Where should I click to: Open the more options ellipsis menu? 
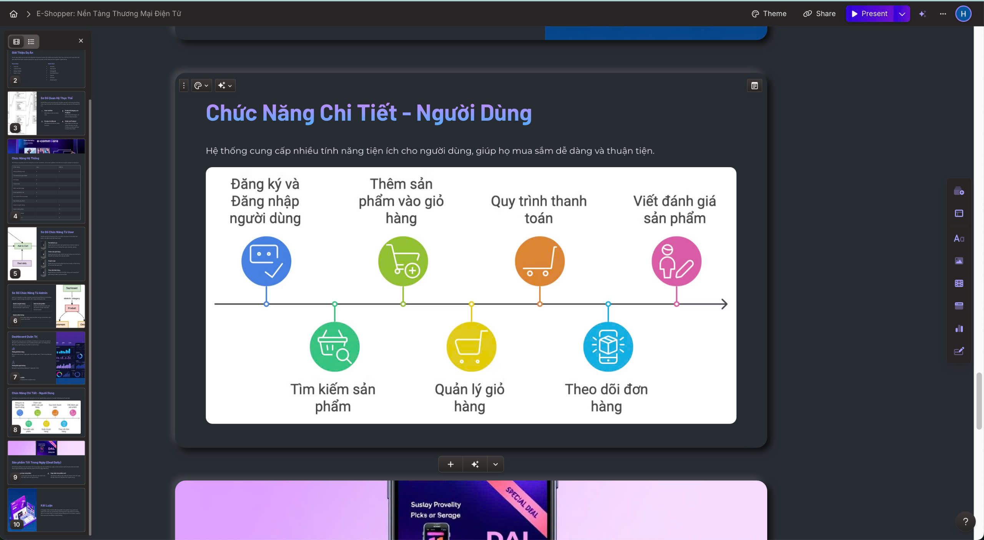943,13
